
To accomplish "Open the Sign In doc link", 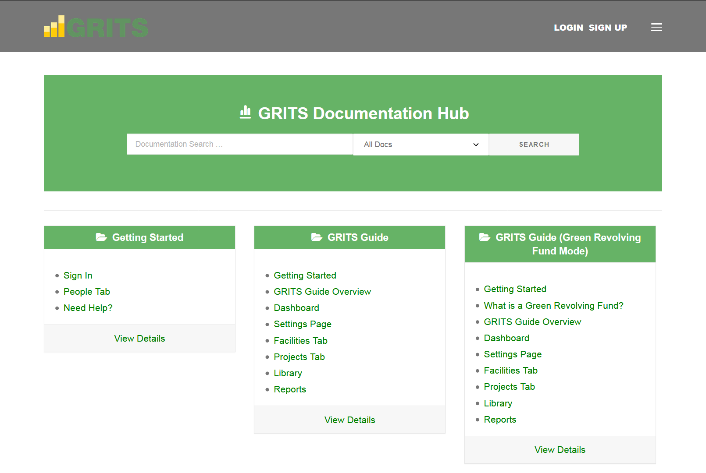I will 78,275.
